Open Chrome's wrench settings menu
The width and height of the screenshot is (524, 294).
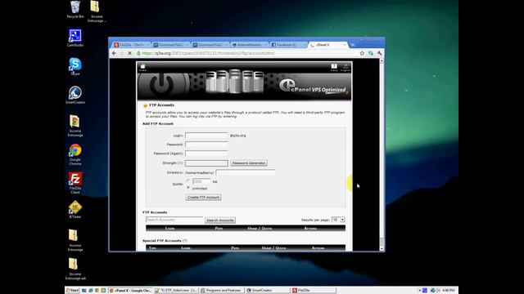(x=380, y=53)
